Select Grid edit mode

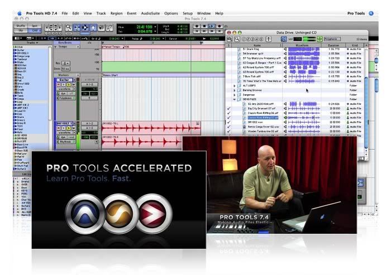click(35, 30)
